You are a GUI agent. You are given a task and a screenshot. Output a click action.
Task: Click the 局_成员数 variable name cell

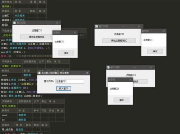(x=8, y=129)
